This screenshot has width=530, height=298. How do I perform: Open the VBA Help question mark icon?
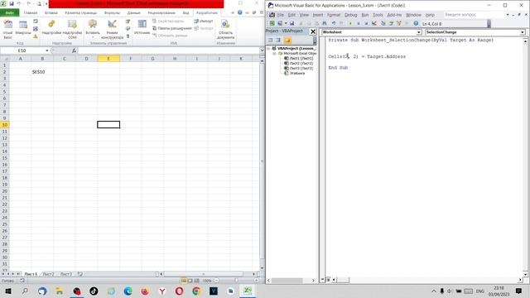[416, 23]
